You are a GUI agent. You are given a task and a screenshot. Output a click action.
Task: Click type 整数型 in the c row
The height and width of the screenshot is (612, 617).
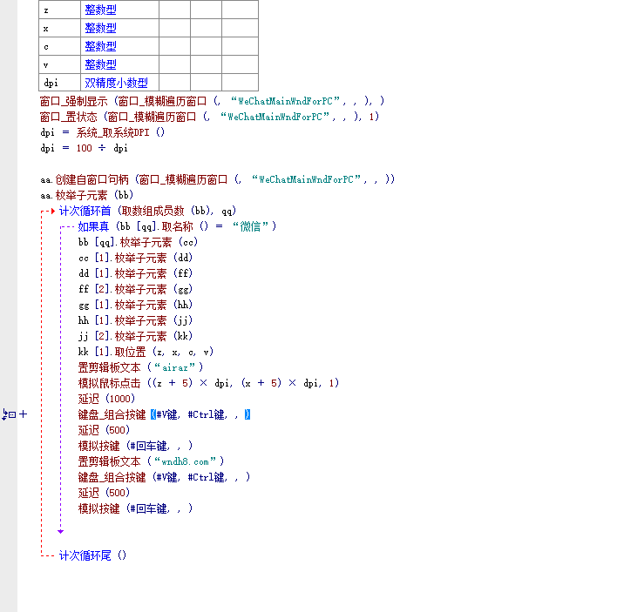100,46
